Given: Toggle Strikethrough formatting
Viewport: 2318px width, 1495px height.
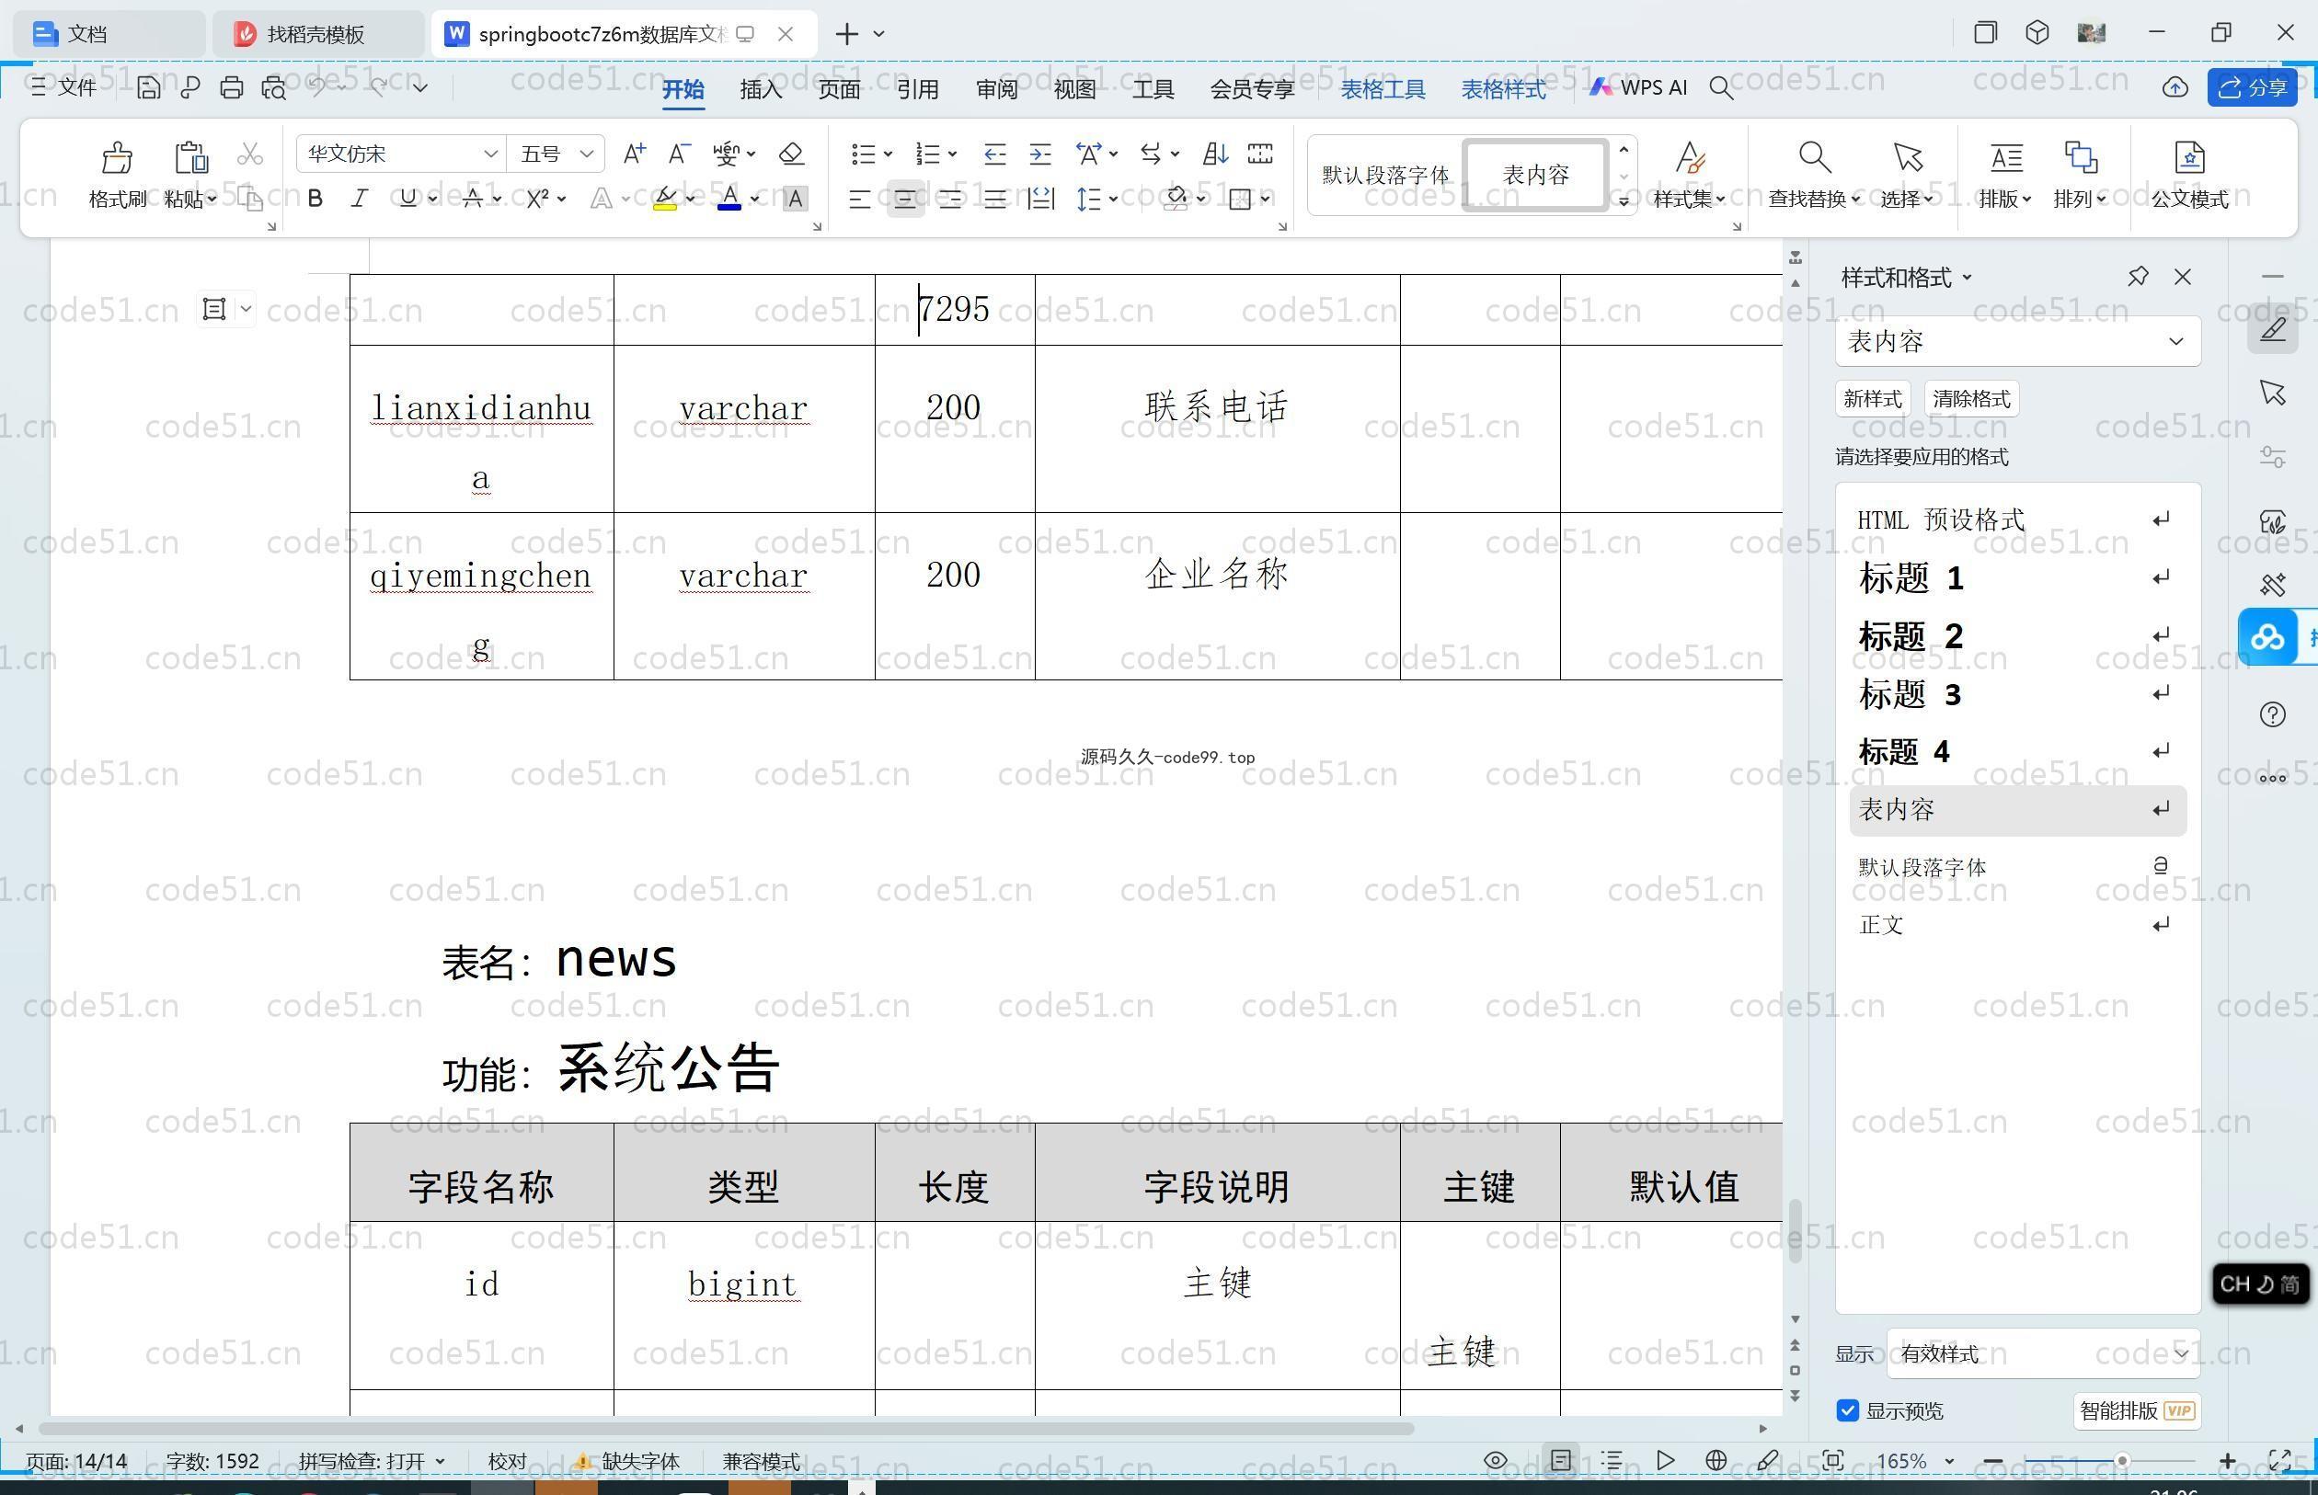Looking at the screenshot, I should tap(473, 199).
